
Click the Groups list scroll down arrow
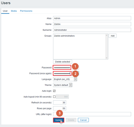tap(106, 58)
